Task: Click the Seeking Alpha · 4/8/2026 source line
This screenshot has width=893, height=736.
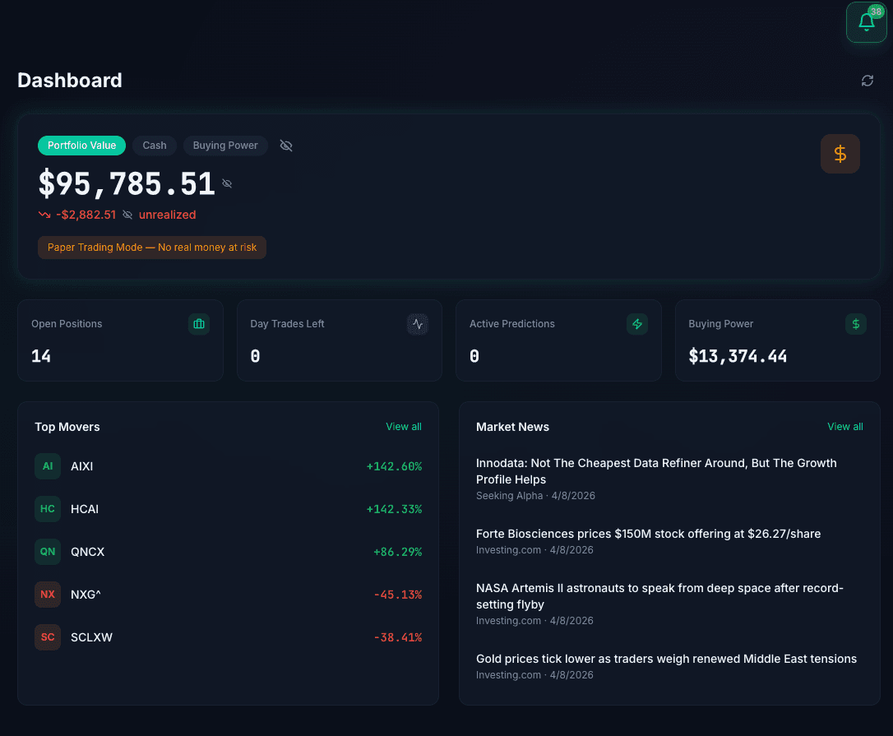Action: click(535, 496)
